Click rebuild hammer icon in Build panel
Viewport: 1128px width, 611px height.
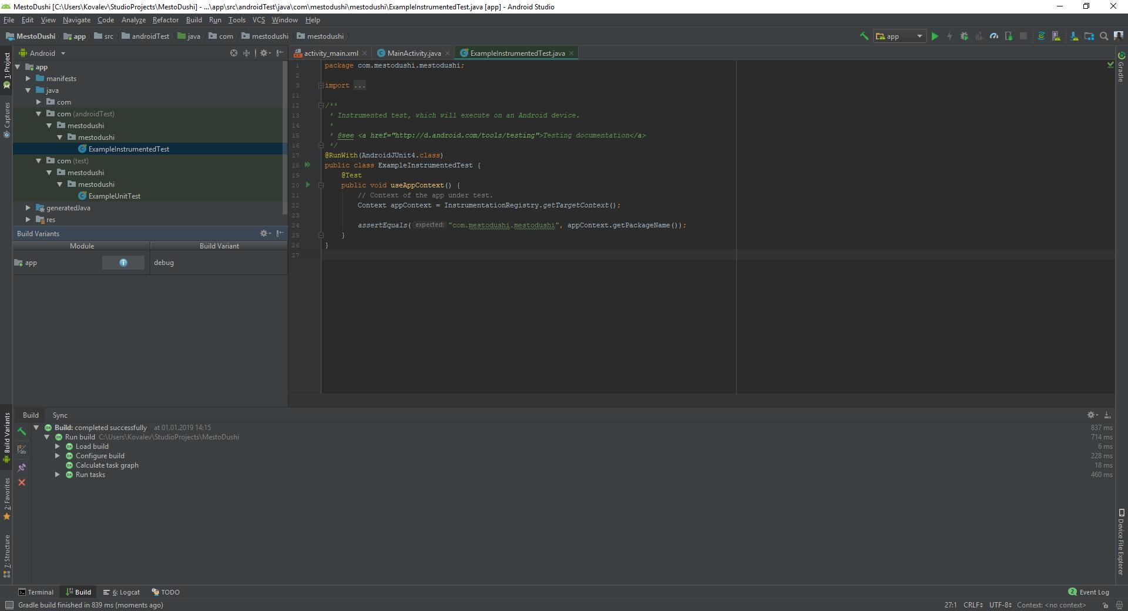[x=22, y=431]
